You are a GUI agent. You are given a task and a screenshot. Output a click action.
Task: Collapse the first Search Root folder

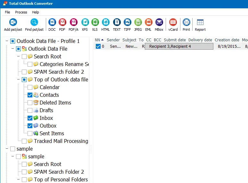[18, 56]
